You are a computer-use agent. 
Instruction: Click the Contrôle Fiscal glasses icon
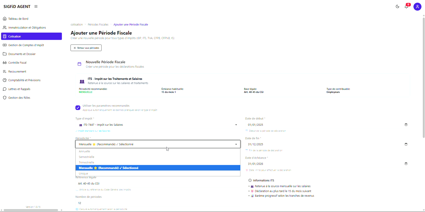(5, 63)
